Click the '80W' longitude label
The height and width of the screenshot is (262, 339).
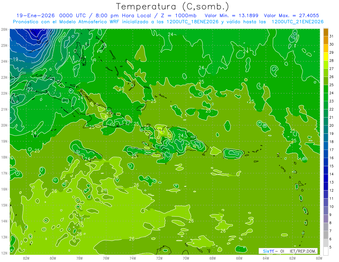[53, 258]
